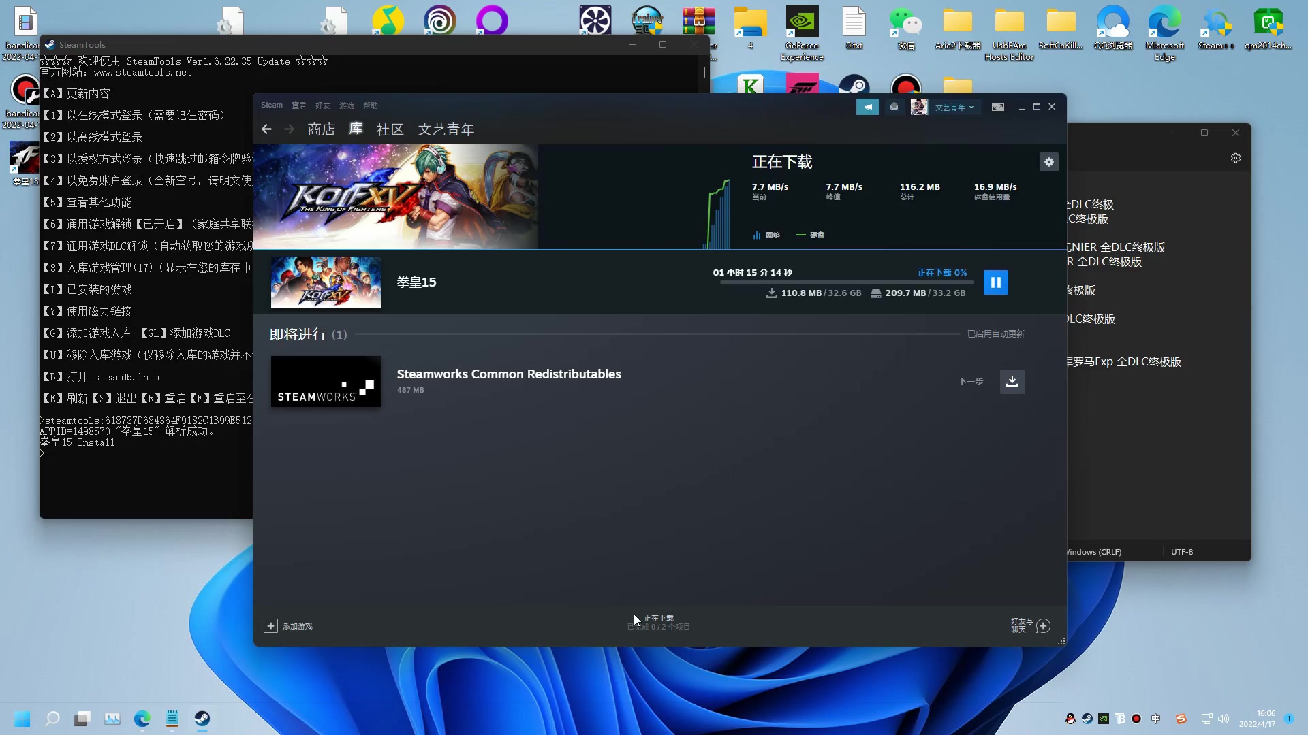
Task: Open the Steam menu
Action: click(x=272, y=105)
